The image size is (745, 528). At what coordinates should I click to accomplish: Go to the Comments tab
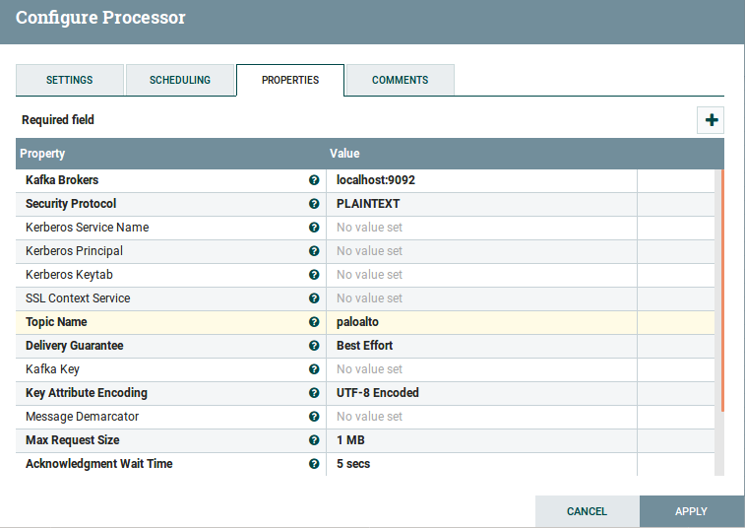pyautogui.click(x=401, y=80)
